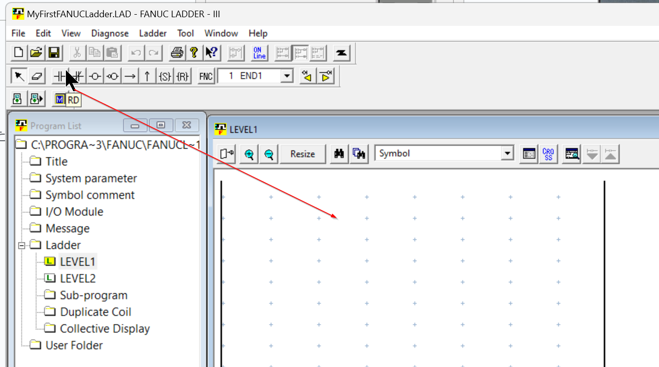Image resolution: width=659 pixels, height=367 pixels.
Task: Select the Sub-program folder
Action: coord(94,295)
